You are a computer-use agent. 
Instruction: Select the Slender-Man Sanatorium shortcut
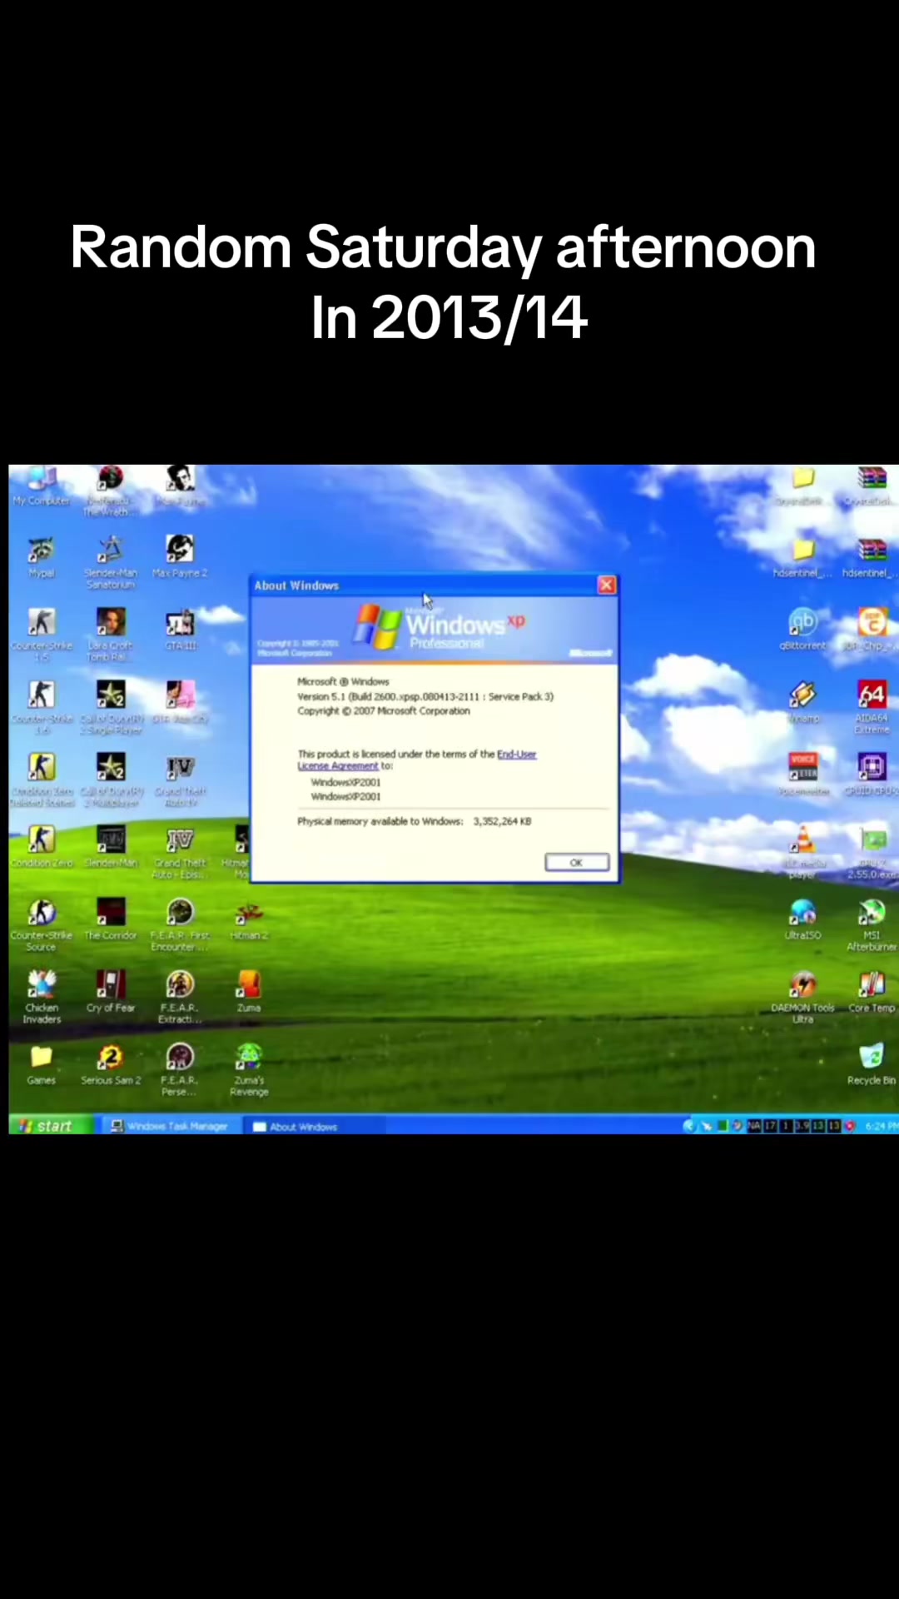point(111,562)
